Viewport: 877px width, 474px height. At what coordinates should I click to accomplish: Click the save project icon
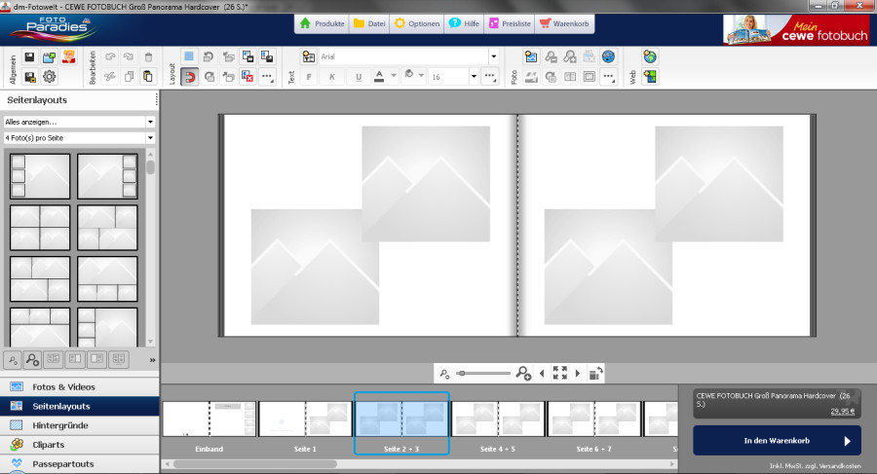click(x=29, y=57)
